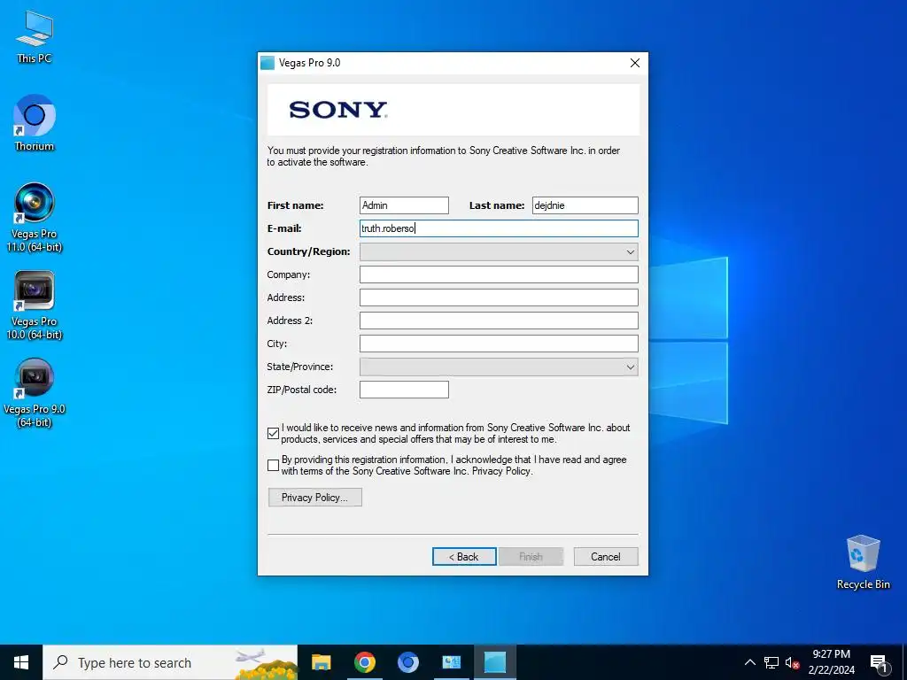Viewport: 907px width, 680px height.
Task: Launch Google Chrome from taskbar
Action: pos(364,662)
